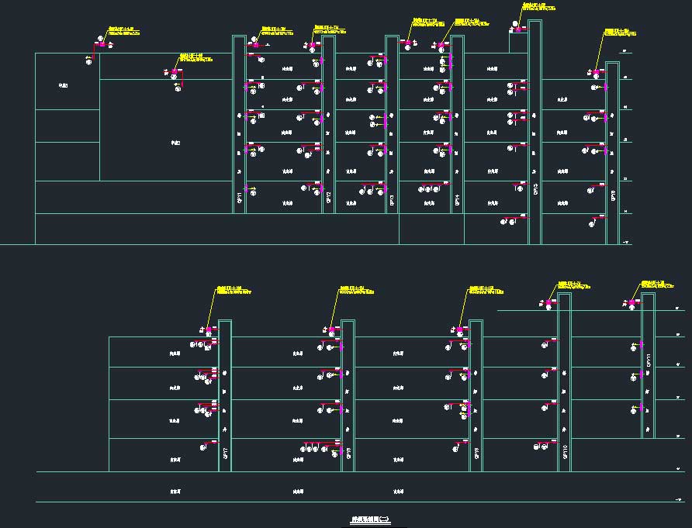The height and width of the screenshot is (528, 692).
Task: Select the vertical riser label ending in 2
Action: pyautogui.click(x=328, y=197)
